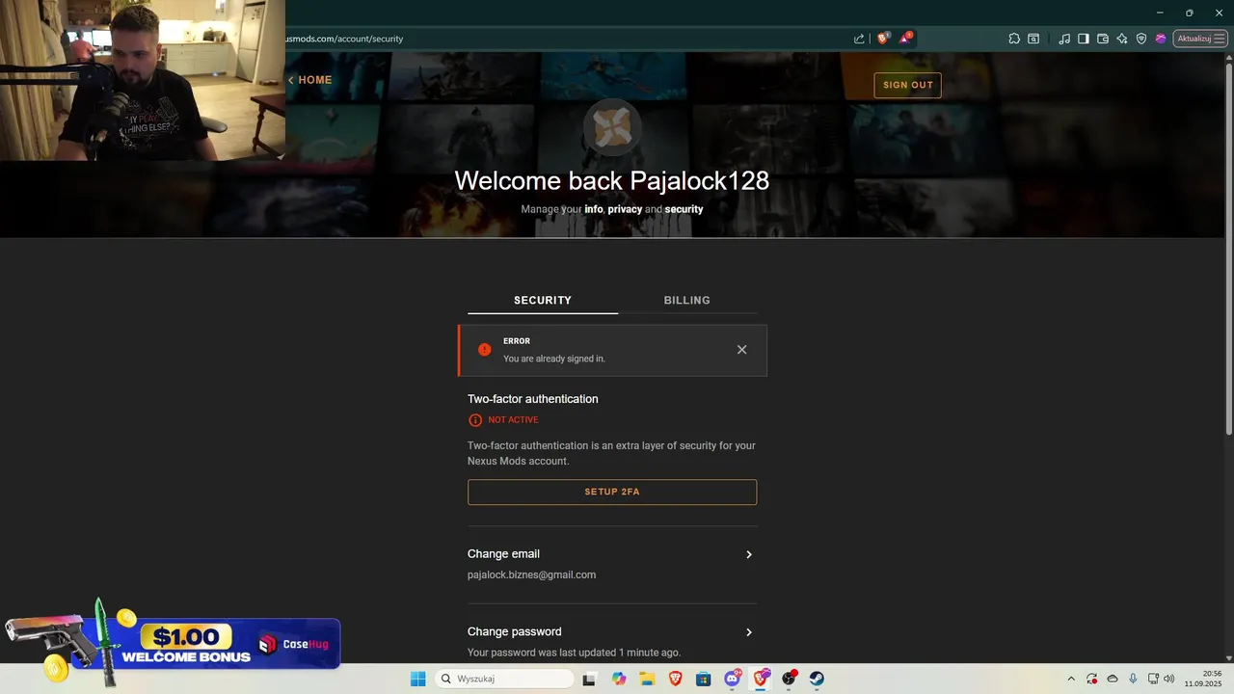1234x694 pixels.
Task: Open Copilot from the taskbar
Action: (619, 679)
